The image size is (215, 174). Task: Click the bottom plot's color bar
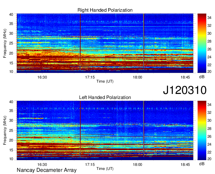pyautogui.click(x=202, y=130)
